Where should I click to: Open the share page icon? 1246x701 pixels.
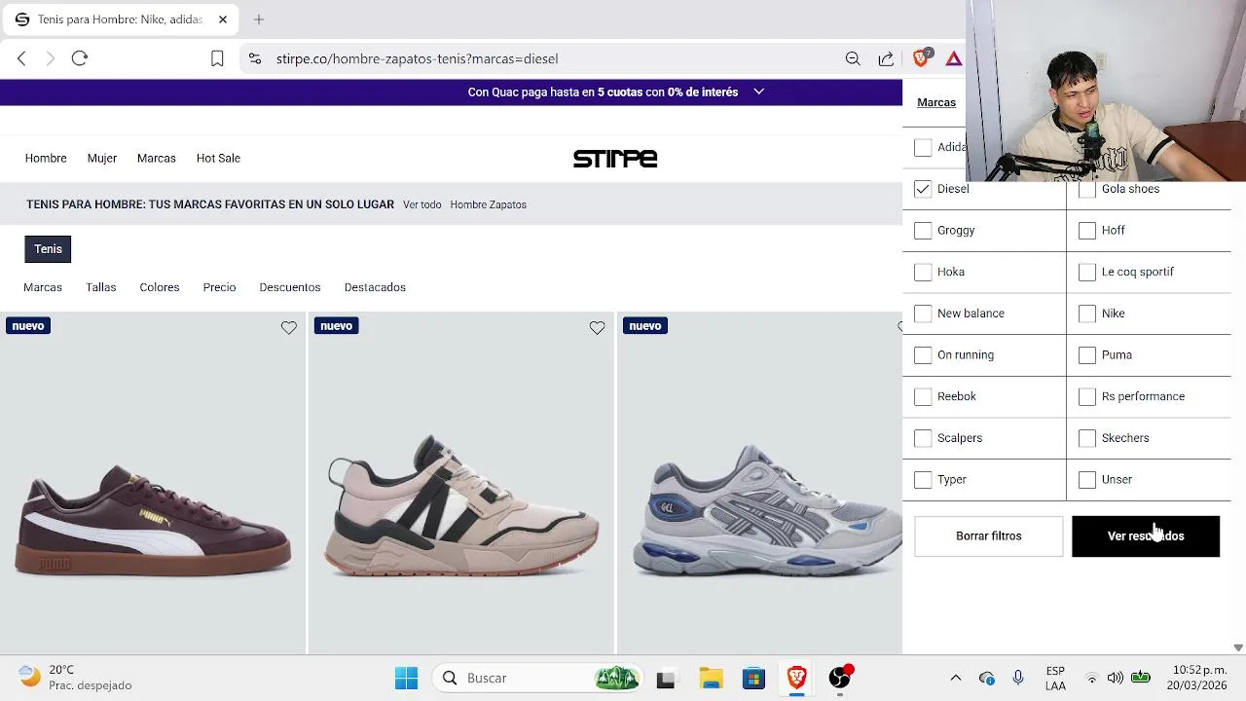tap(886, 58)
